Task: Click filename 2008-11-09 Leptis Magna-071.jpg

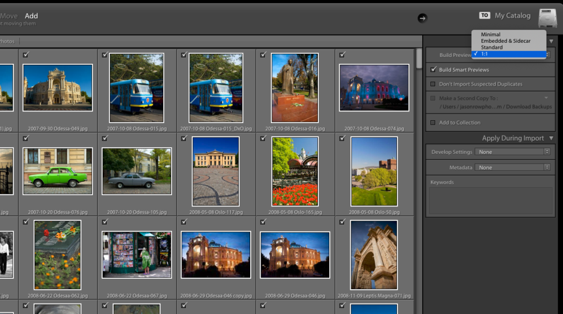Action: point(374,296)
